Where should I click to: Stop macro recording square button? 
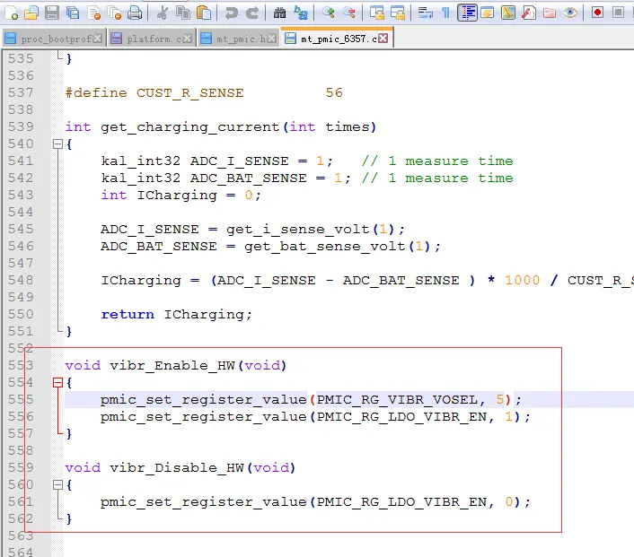pos(618,13)
